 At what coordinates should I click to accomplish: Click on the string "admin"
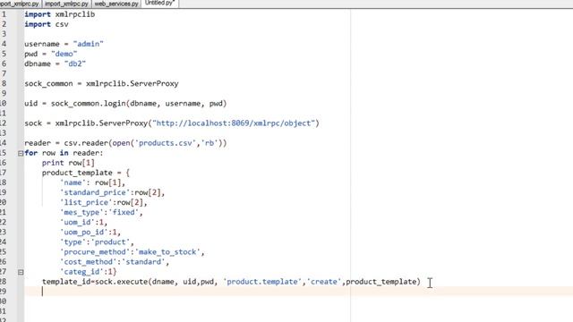click(x=88, y=44)
